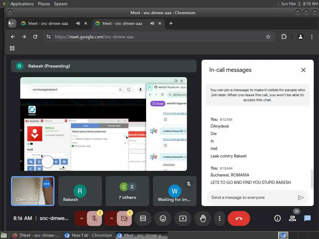Viewport: 319px width, 239px height.
Task: Go forward using the browser forward arrow
Action: tap(24, 37)
